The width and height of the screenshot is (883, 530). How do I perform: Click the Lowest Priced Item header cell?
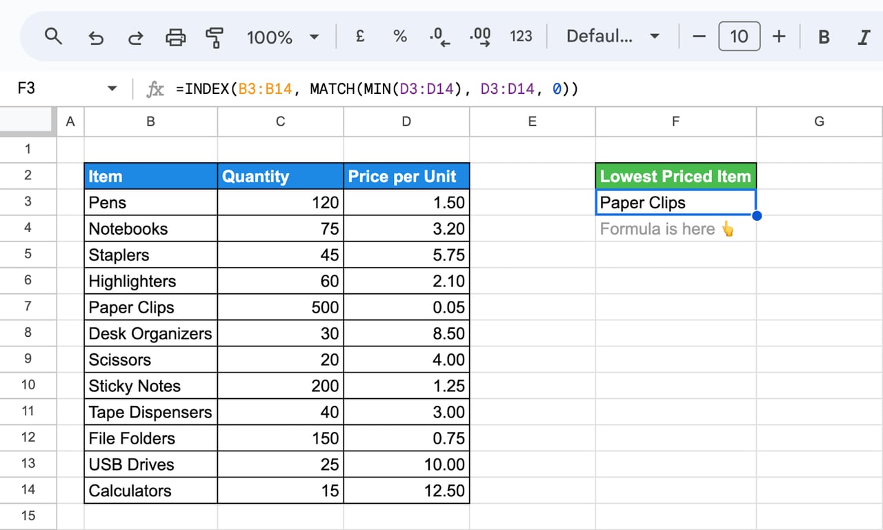tap(675, 176)
